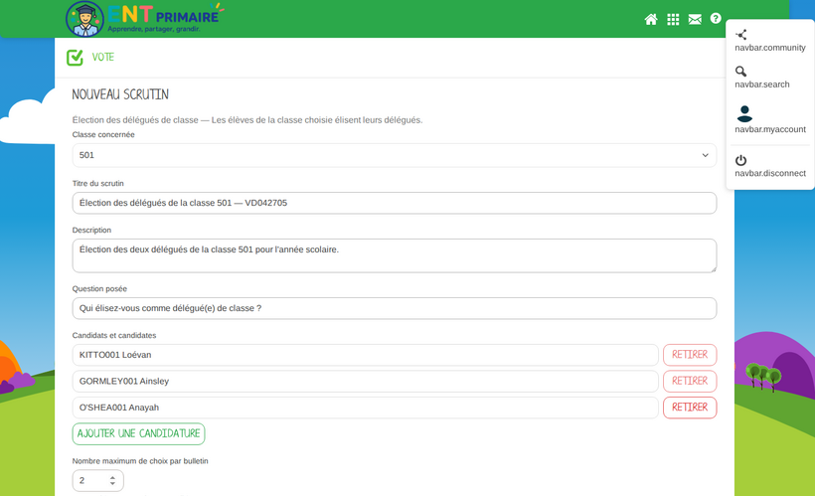Open the navbar.search magnifier icon

(741, 72)
